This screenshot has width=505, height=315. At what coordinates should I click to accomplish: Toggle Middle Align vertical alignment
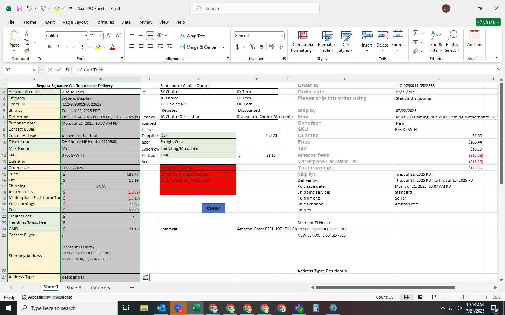(x=141, y=36)
